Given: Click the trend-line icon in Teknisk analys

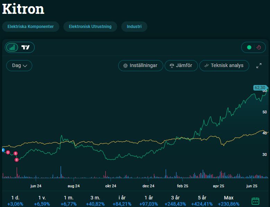Looking at the screenshot, I should coord(207,66).
